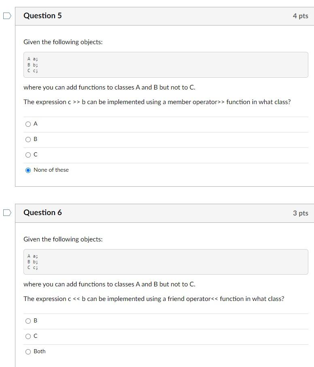This screenshot has height=367, width=314.
Task: Select answer C for Question 6
Action: 28,336
